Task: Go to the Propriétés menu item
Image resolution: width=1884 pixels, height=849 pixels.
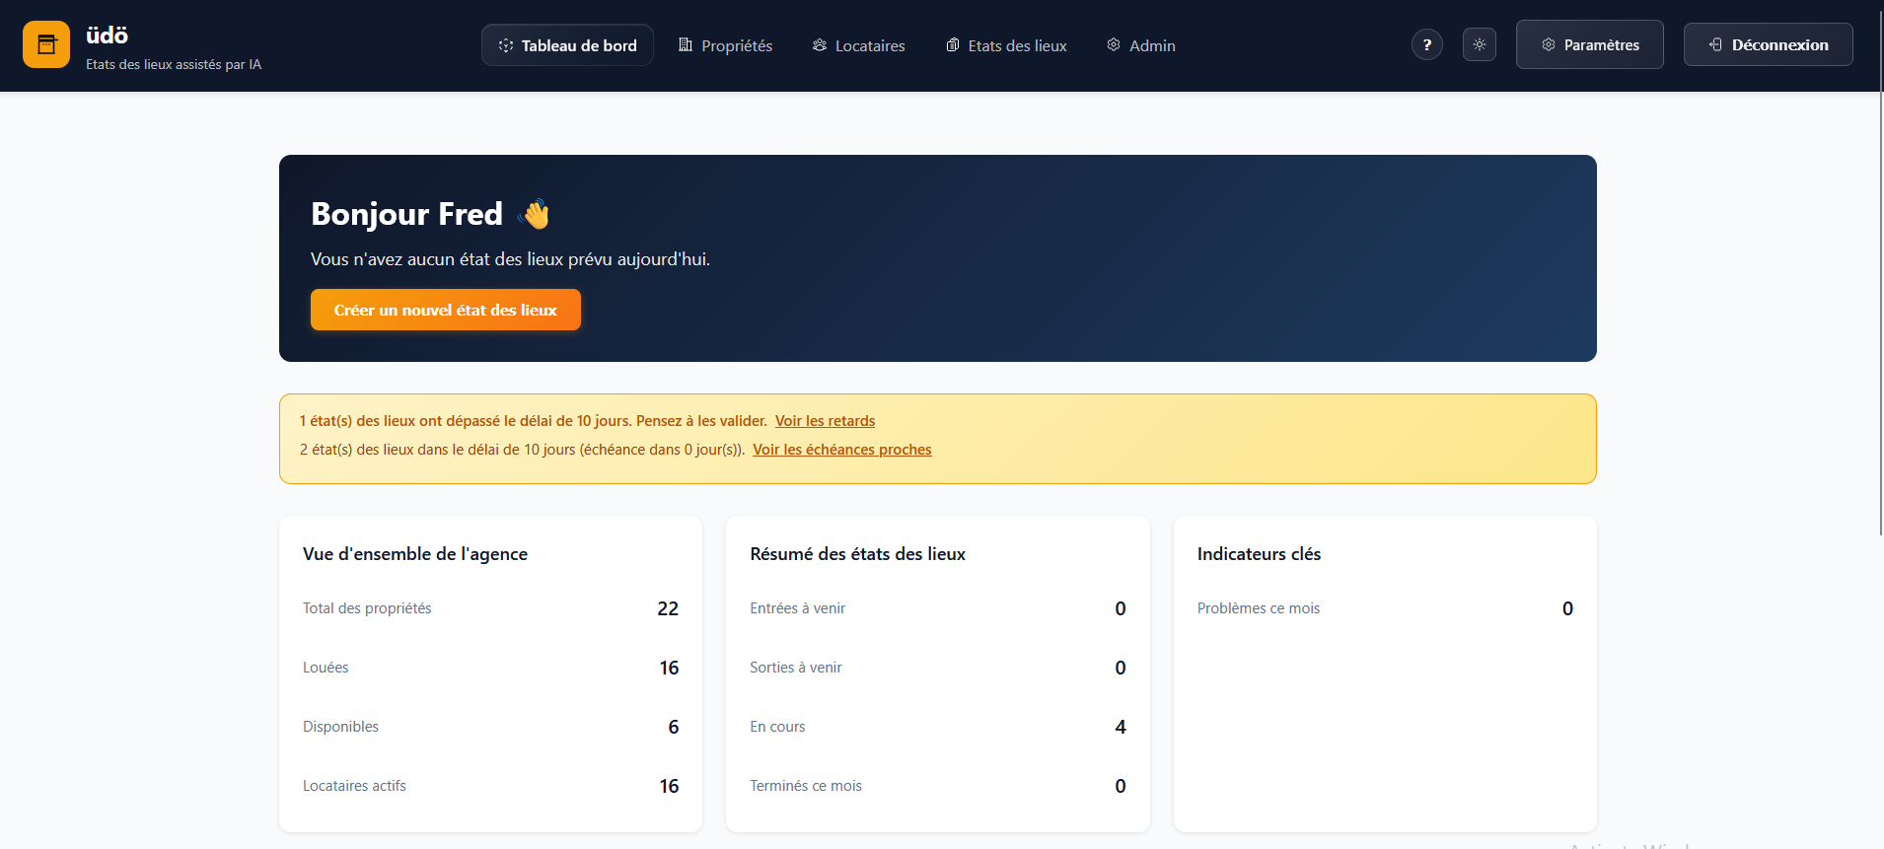Action: point(726,45)
